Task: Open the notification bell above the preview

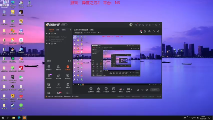Action: pyautogui.click(x=154, y=31)
